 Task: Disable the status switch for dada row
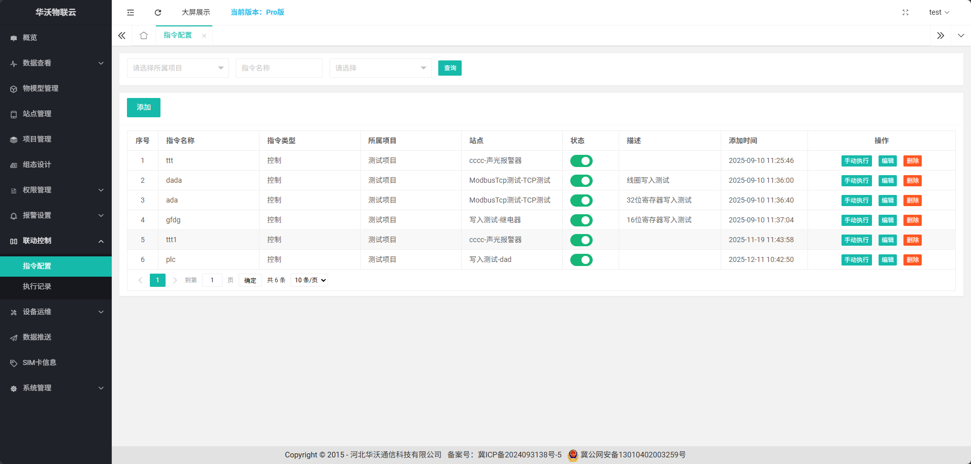point(581,181)
